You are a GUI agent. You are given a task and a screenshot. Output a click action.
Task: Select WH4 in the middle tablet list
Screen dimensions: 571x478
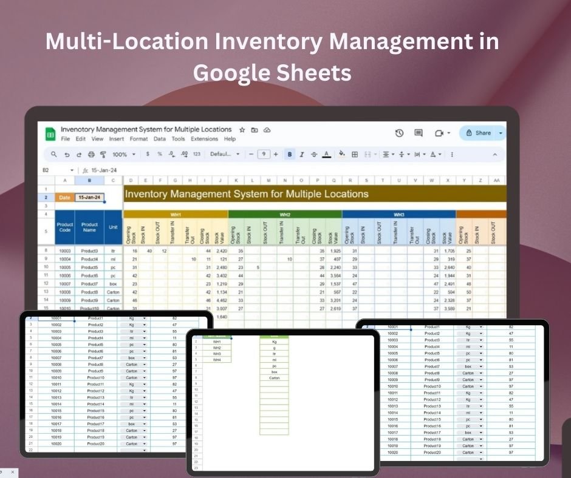point(217,360)
